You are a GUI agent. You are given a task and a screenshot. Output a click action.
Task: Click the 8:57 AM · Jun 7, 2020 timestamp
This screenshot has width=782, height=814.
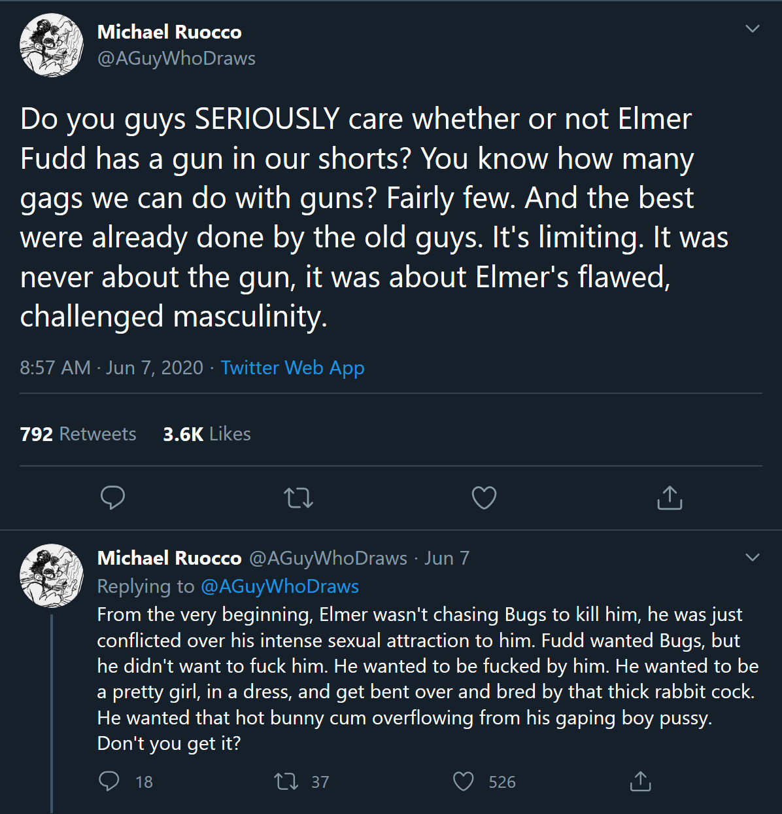point(111,368)
